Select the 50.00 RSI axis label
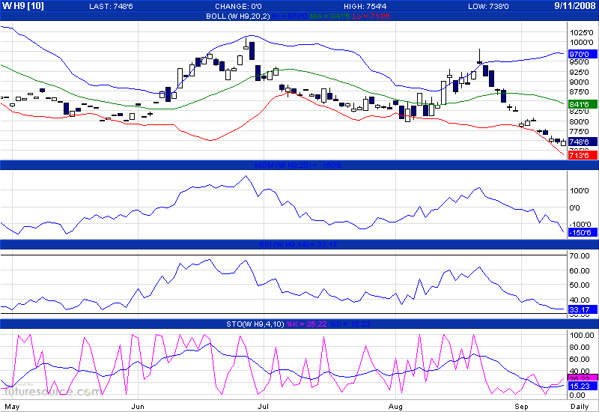Screen dimensions: 599x412 click(x=580, y=285)
